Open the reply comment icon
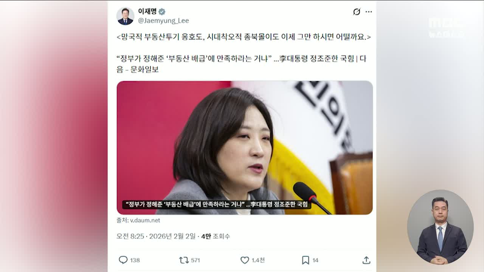This screenshot has height=272, width=484. click(123, 260)
